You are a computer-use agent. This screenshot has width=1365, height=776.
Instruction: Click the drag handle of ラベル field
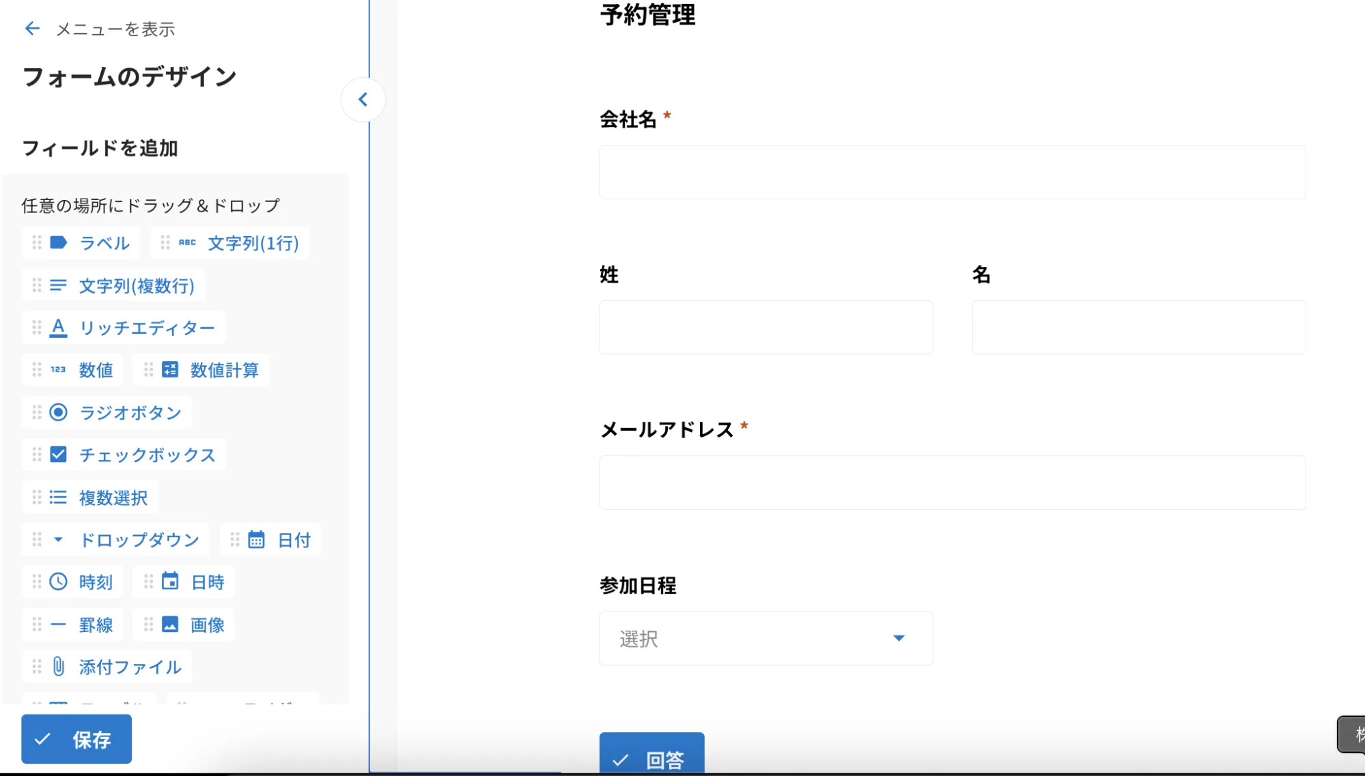(x=37, y=242)
